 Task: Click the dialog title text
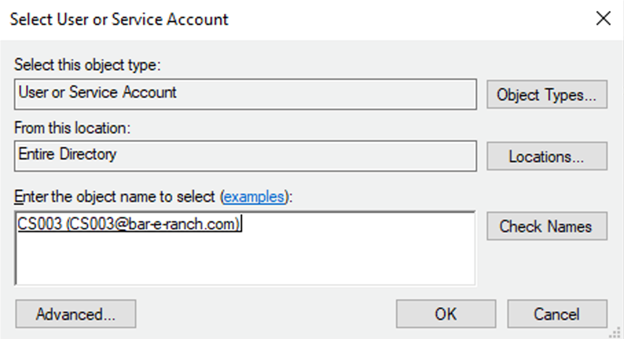point(119,19)
